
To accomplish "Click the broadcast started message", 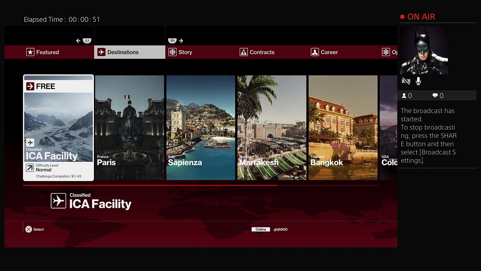I will coord(429,136).
